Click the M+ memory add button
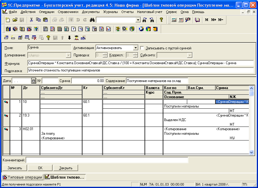The height and width of the screenshot is (188, 258). [x=213, y=20]
